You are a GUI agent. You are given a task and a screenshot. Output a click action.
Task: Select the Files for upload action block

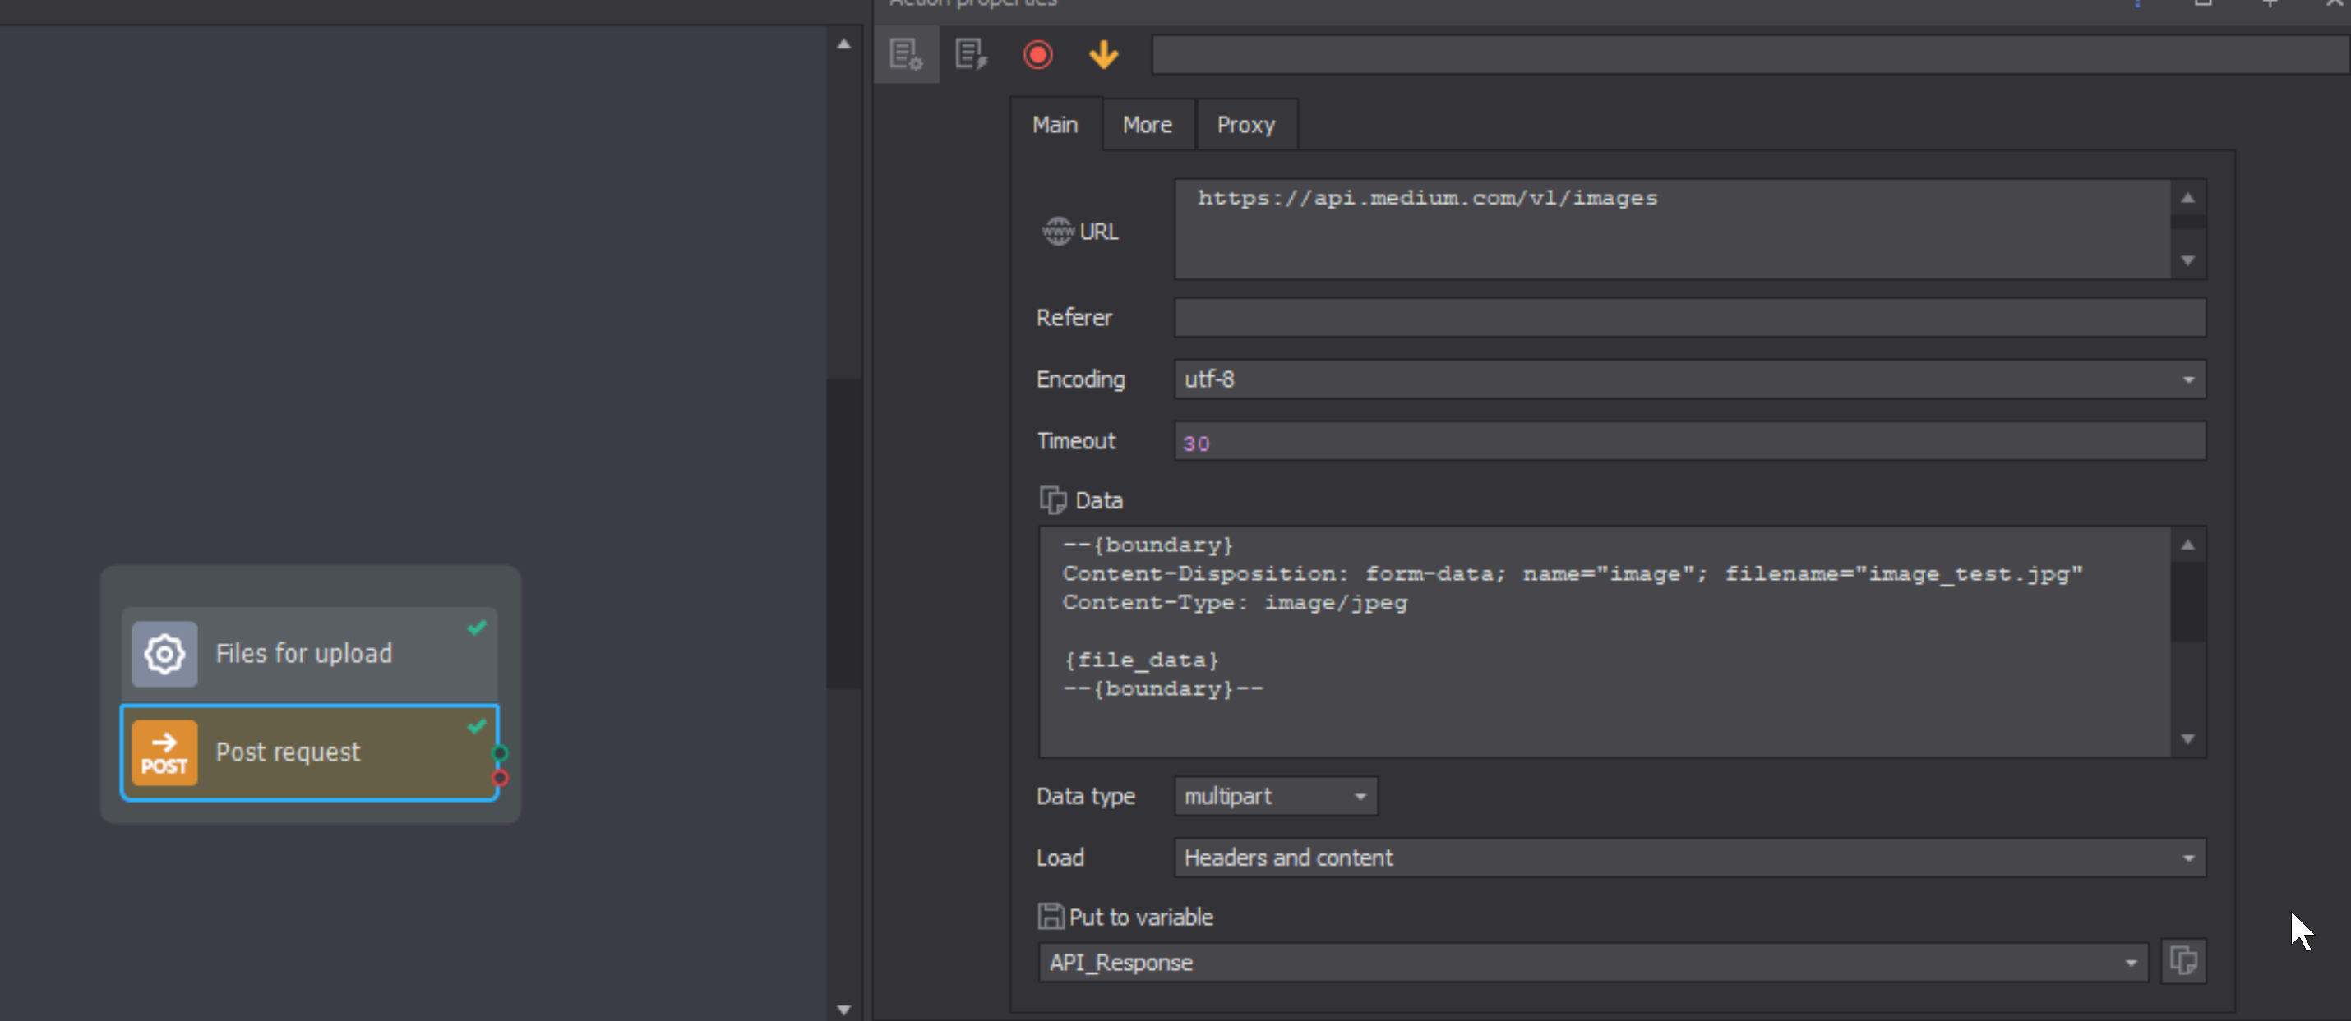click(310, 654)
